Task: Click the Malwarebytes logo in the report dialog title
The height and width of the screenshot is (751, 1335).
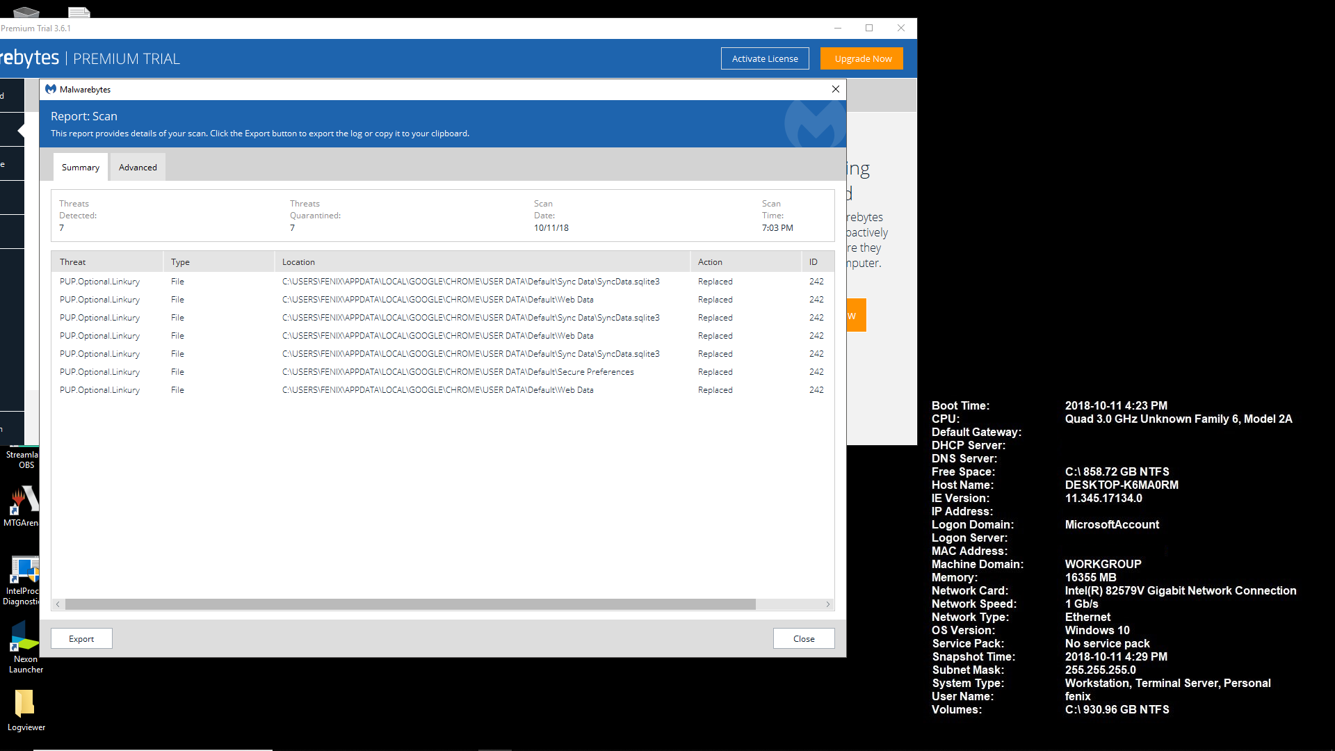Action: pos(51,89)
